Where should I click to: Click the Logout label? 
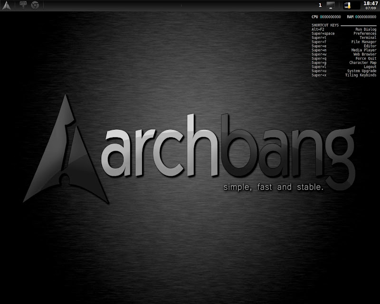(370, 66)
